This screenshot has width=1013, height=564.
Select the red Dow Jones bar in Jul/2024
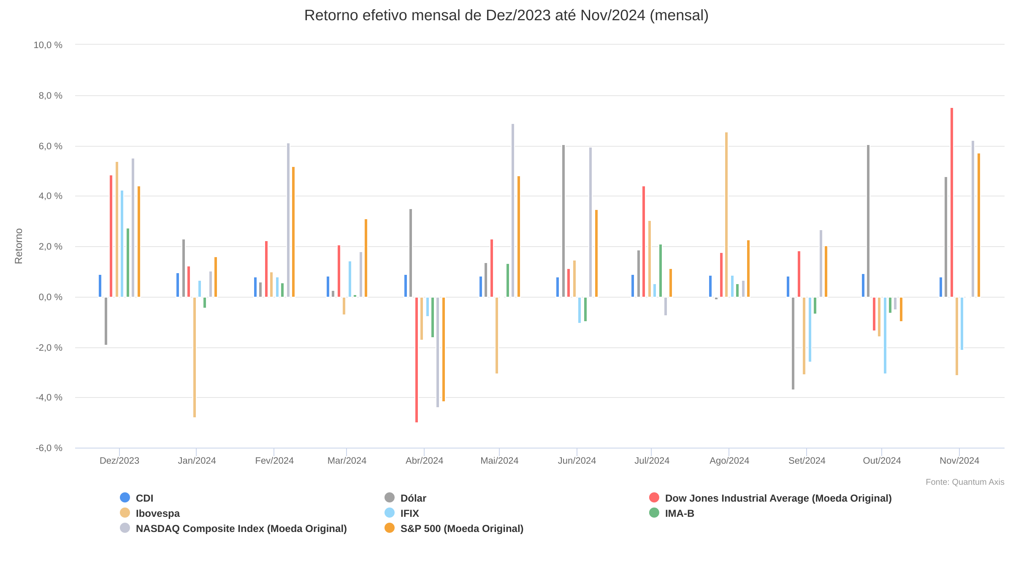click(644, 242)
